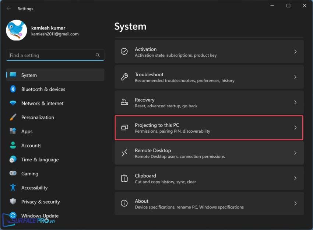Expand Remote Desktop via chevron arrow

[x=295, y=153]
